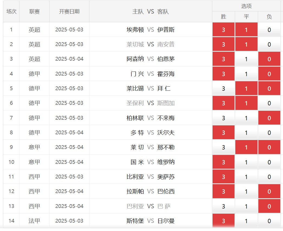The image size is (283, 231).
Task: Click away team name 不来梅
Action: click(x=166, y=118)
